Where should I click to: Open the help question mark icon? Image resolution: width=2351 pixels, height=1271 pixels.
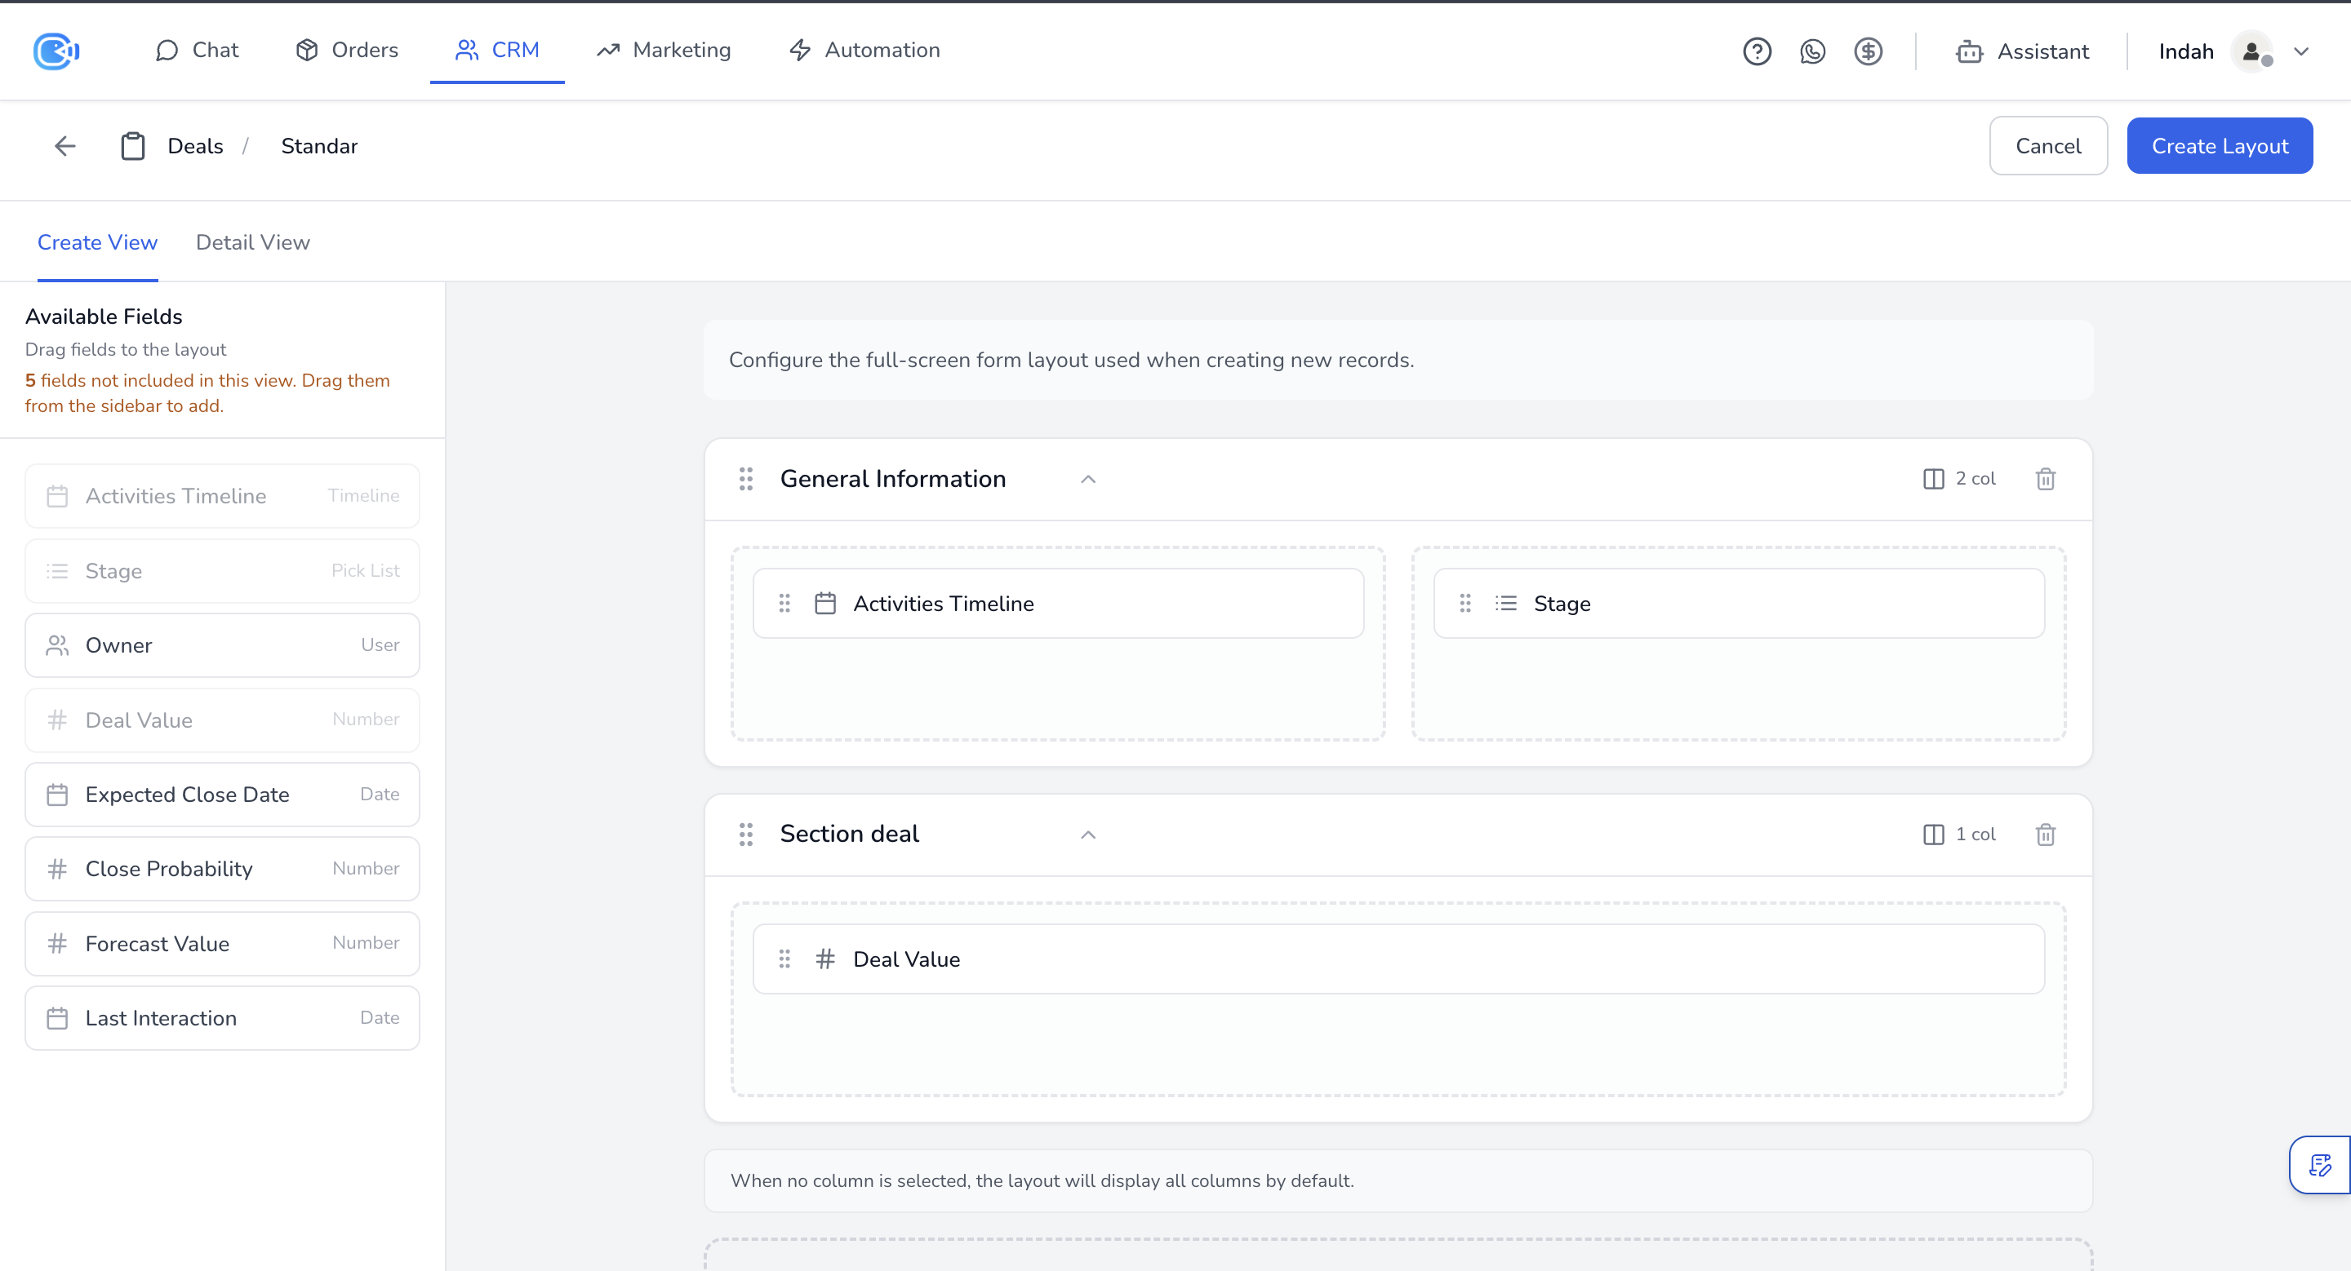click(x=1756, y=51)
